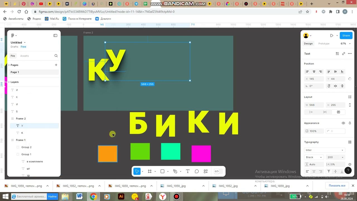
Task: Search layers with the magnifier icon
Action: pos(56,56)
